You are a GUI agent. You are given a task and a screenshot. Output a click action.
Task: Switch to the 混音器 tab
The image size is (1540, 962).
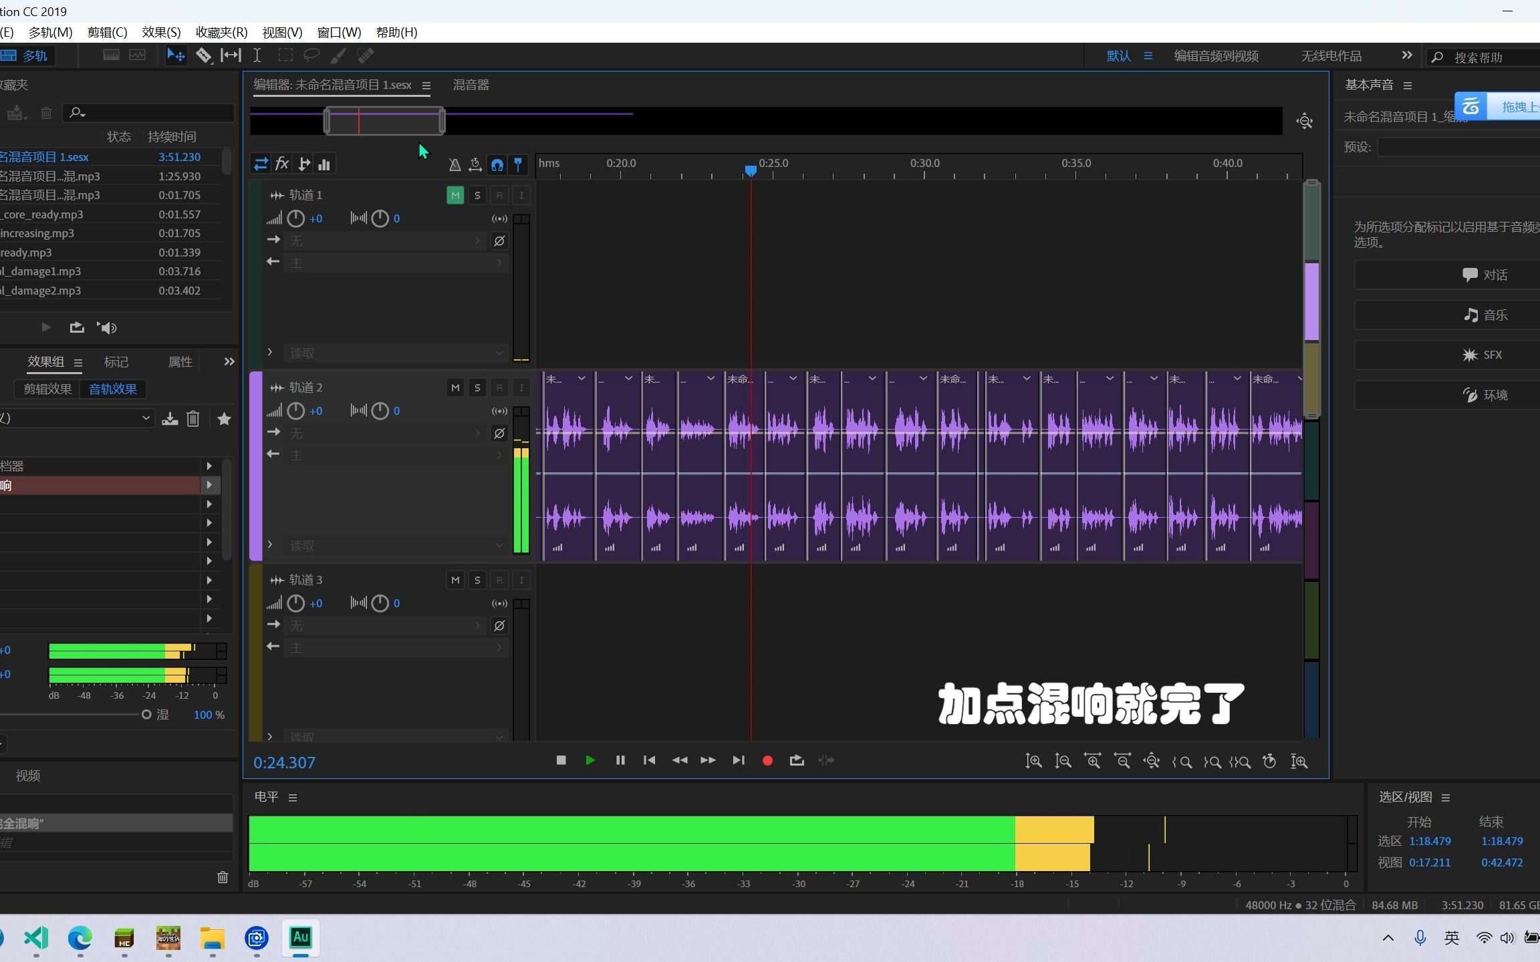coord(470,85)
